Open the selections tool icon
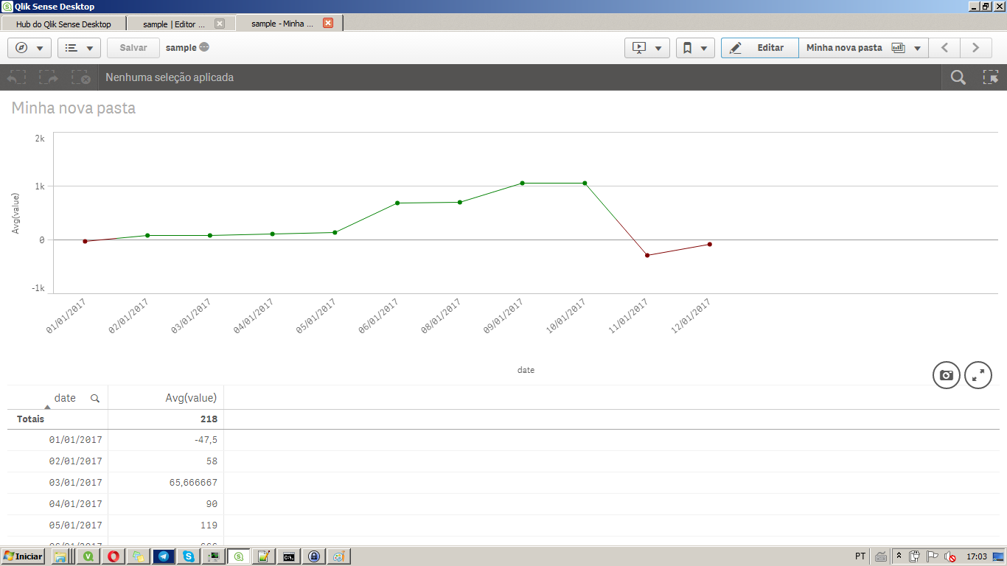The width and height of the screenshot is (1007, 566). 992,77
